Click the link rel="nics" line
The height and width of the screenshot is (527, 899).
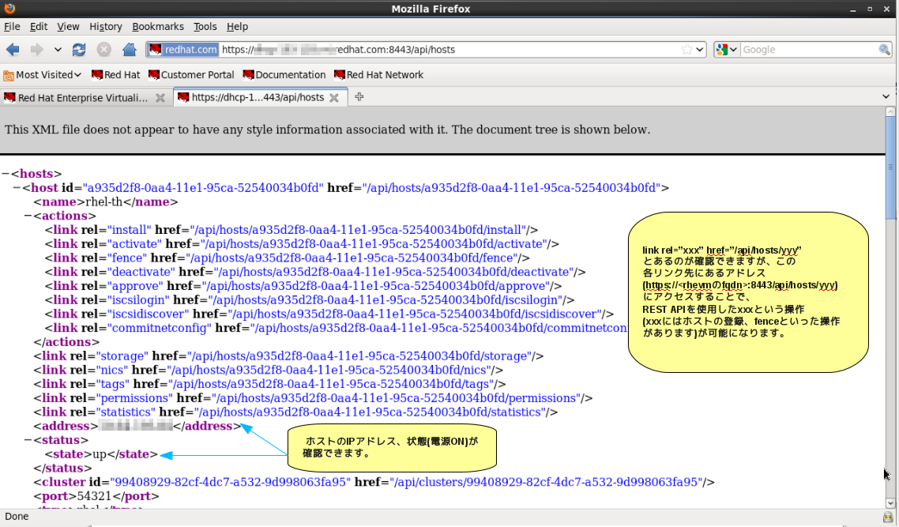(269, 370)
